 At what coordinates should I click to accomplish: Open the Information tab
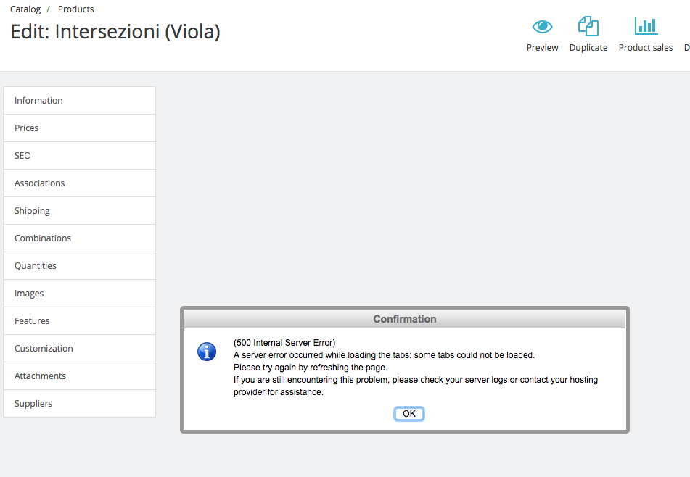click(x=80, y=101)
